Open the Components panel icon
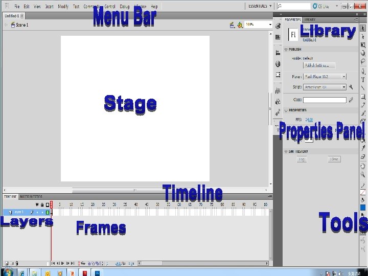Viewport: 368px width, 276px height. (x=278, y=102)
